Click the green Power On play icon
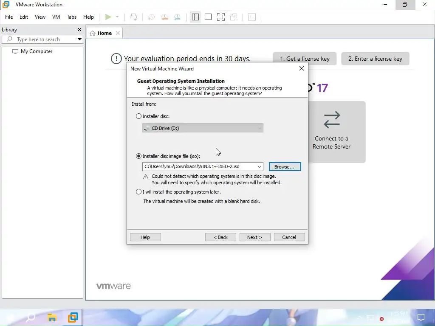The image size is (435, 326). click(x=108, y=17)
